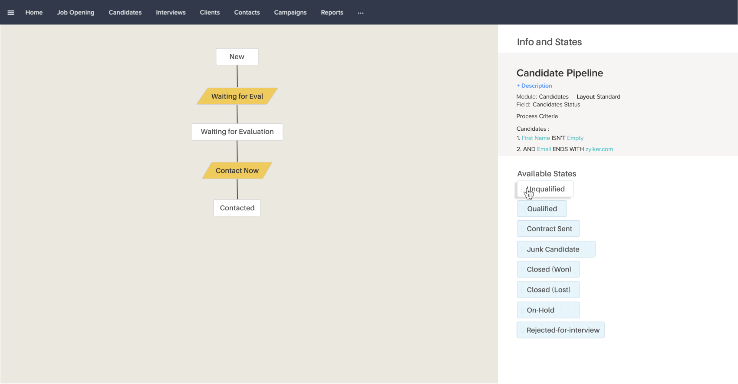Open the more options ellipsis in navigation
This screenshot has height=384, width=738.
click(x=360, y=13)
